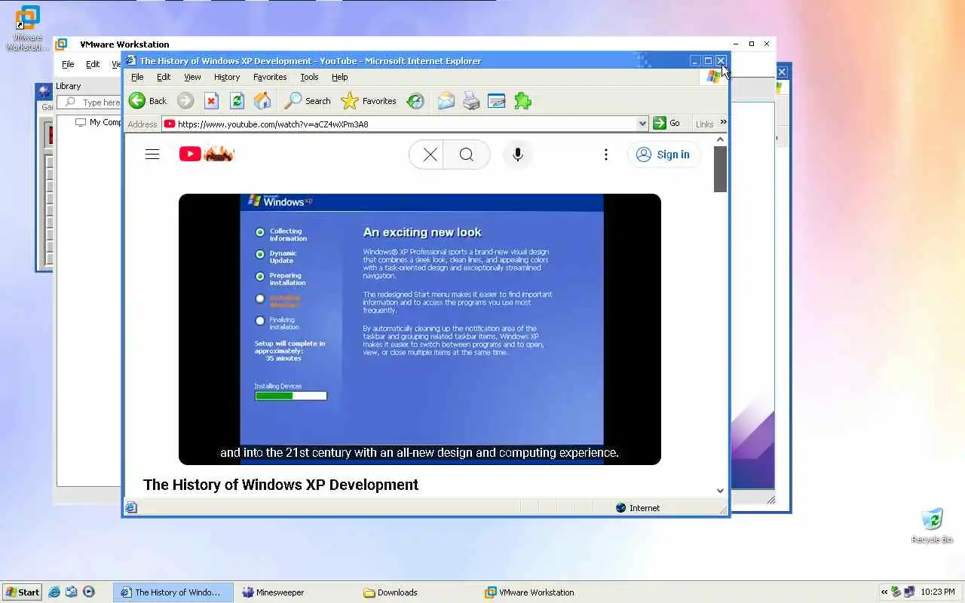Click the green puzzle piece icon
The height and width of the screenshot is (603, 965).
(x=522, y=101)
